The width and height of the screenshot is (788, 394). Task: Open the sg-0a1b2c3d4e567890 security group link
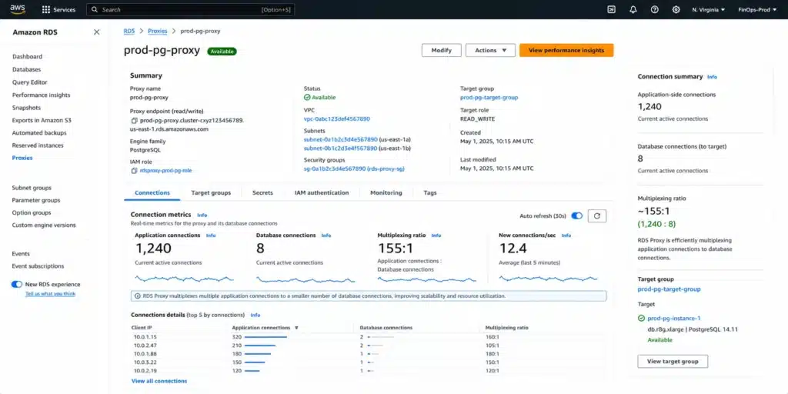tap(354, 169)
